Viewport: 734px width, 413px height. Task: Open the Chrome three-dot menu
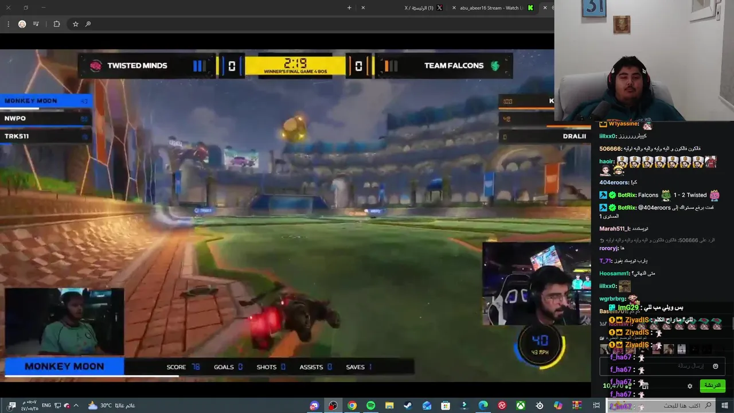(8, 24)
